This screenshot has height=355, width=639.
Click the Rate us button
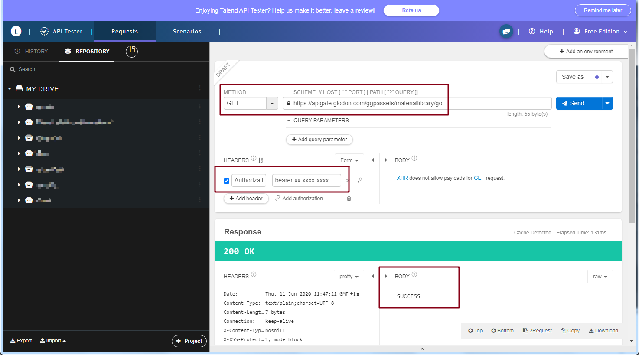click(x=411, y=10)
